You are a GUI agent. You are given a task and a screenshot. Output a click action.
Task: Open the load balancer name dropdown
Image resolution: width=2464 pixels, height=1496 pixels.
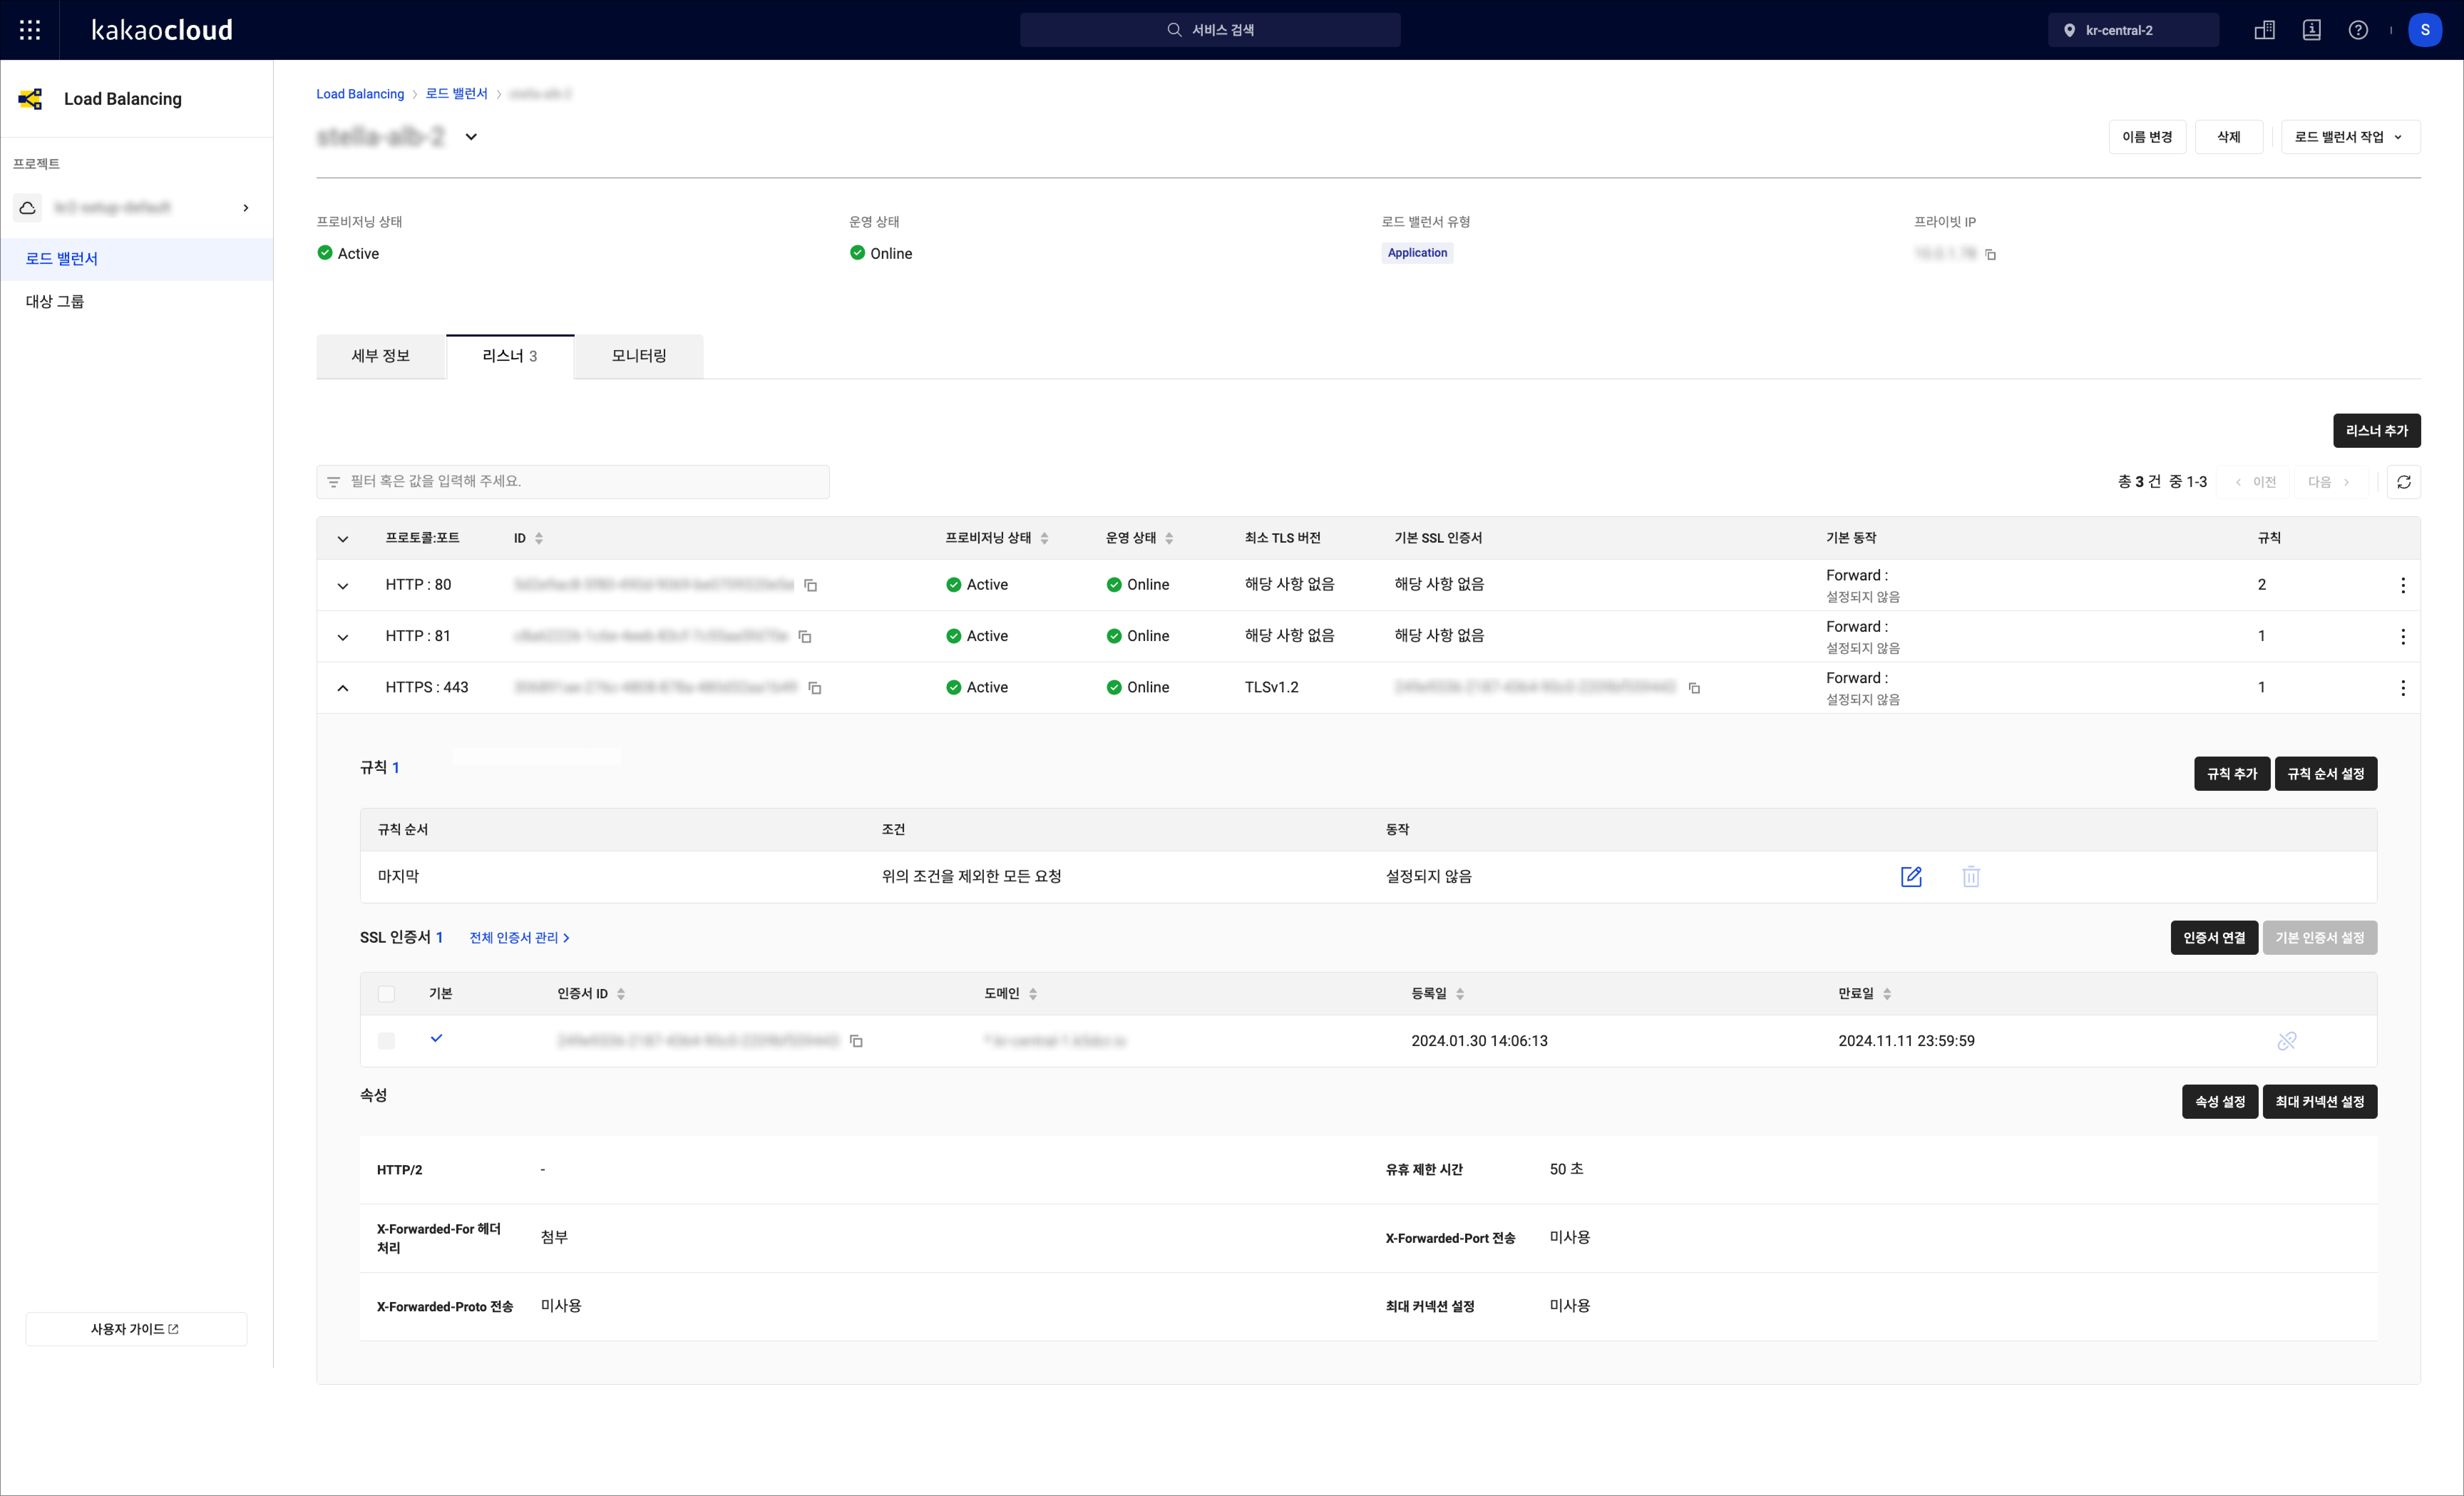[471, 137]
